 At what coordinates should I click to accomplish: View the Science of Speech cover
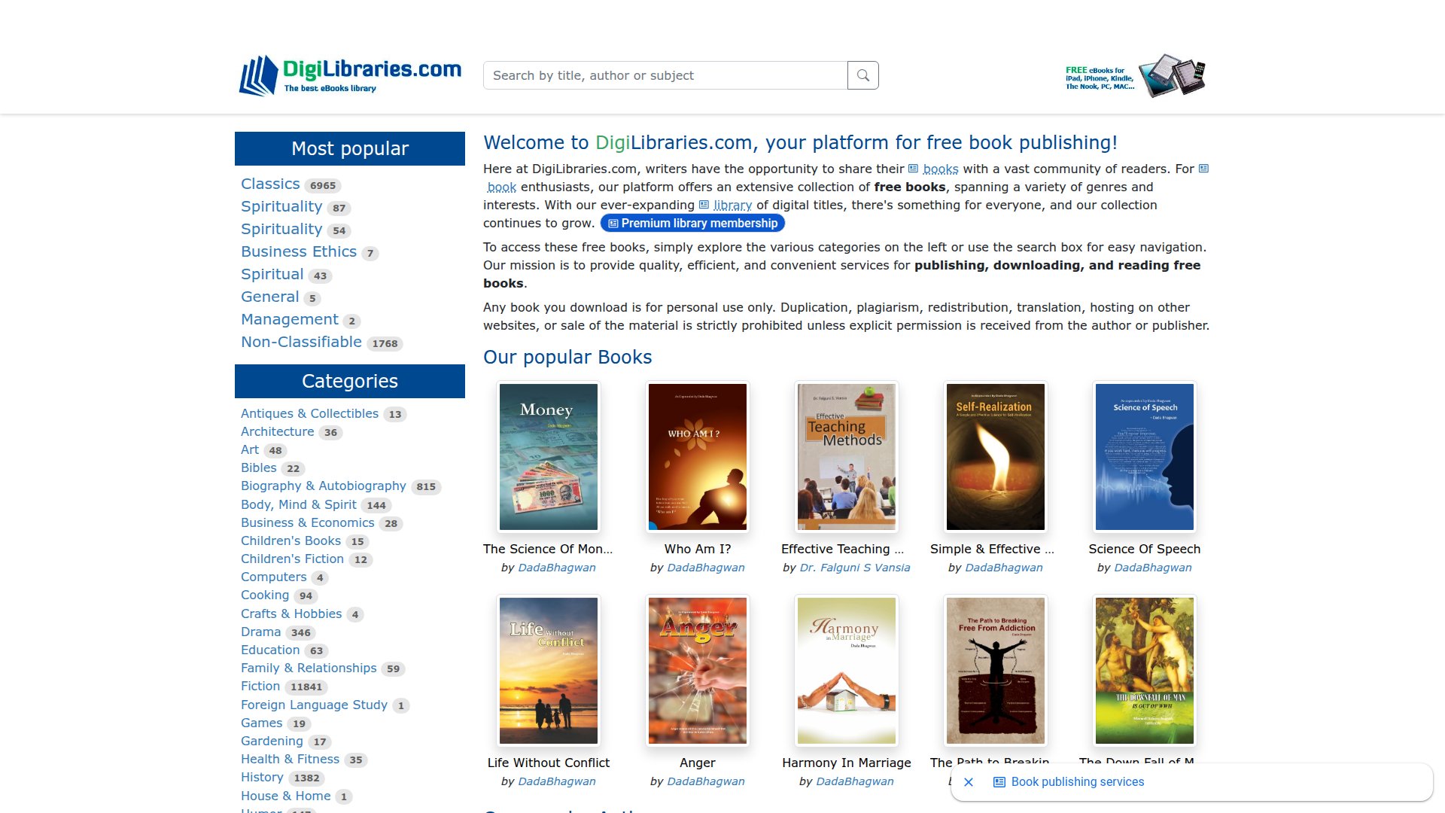pyautogui.click(x=1145, y=457)
